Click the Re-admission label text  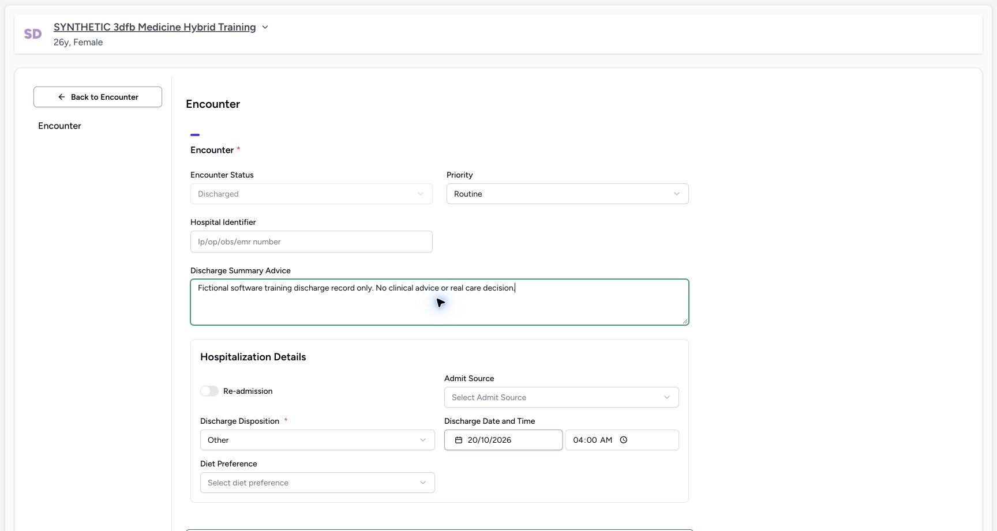coord(248,391)
